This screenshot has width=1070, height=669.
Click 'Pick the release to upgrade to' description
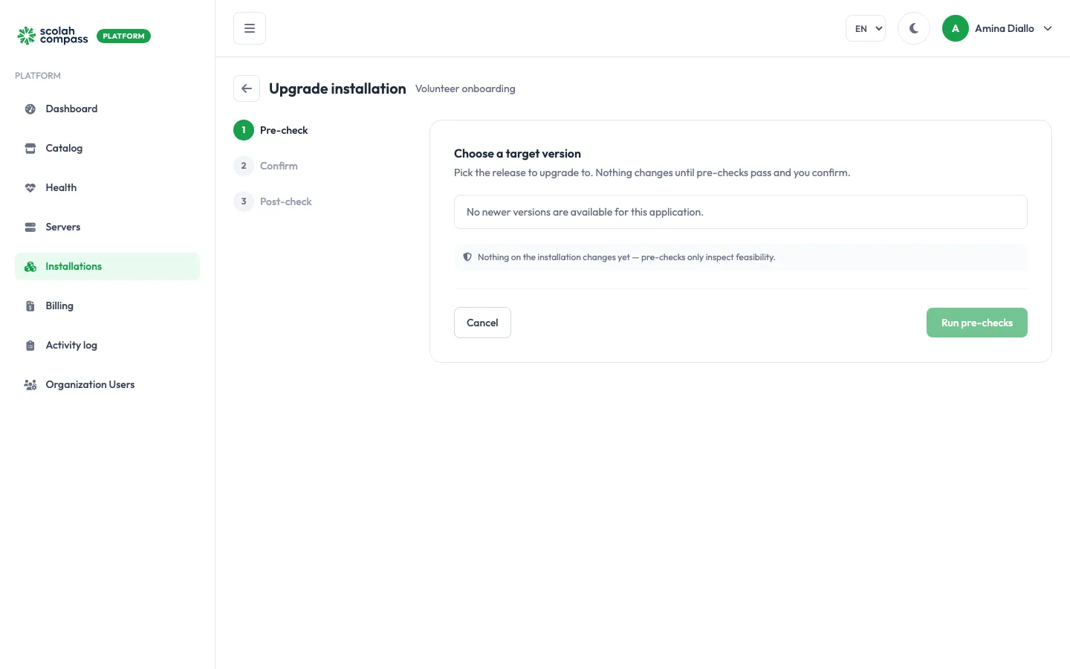click(652, 172)
